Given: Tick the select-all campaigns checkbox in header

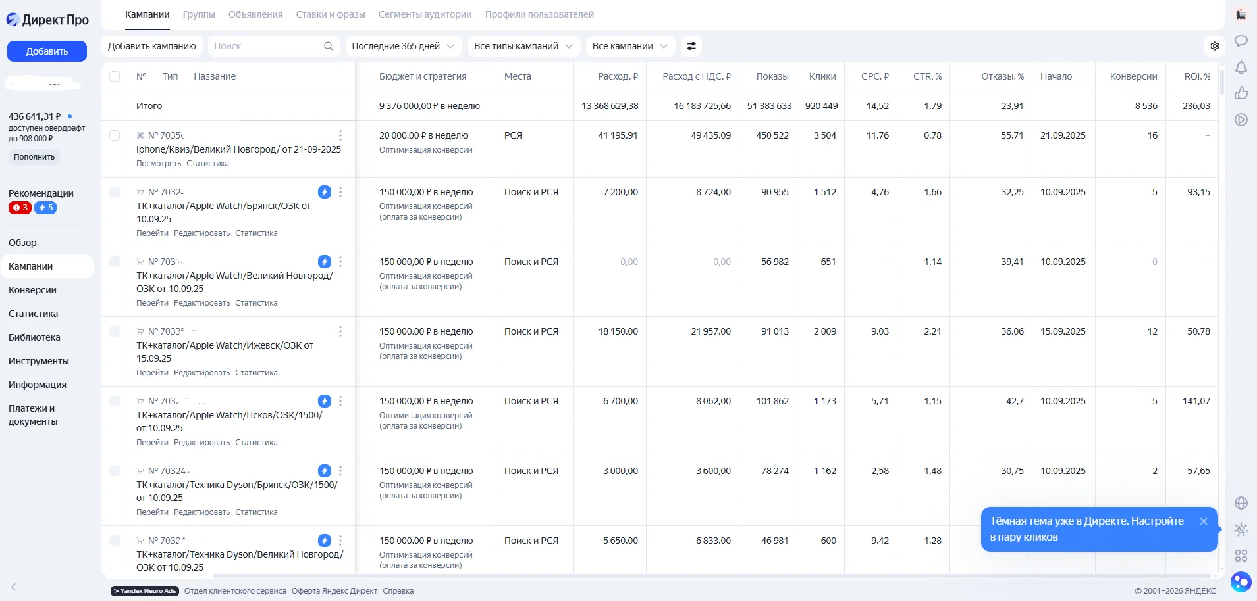Looking at the screenshot, I should (x=115, y=76).
